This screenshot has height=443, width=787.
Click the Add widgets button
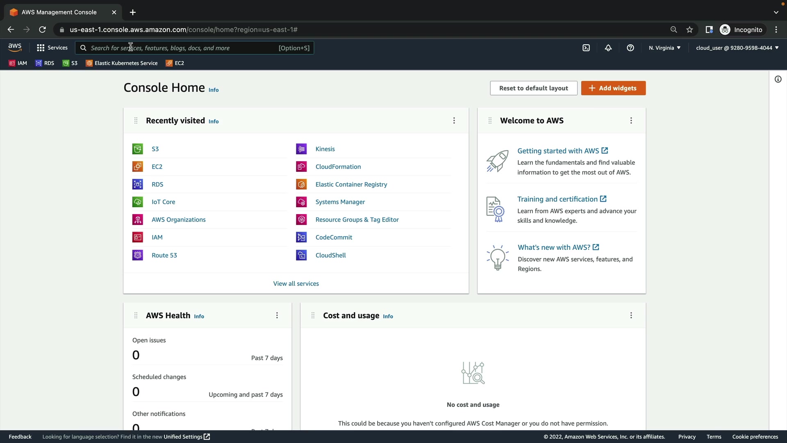613,88
